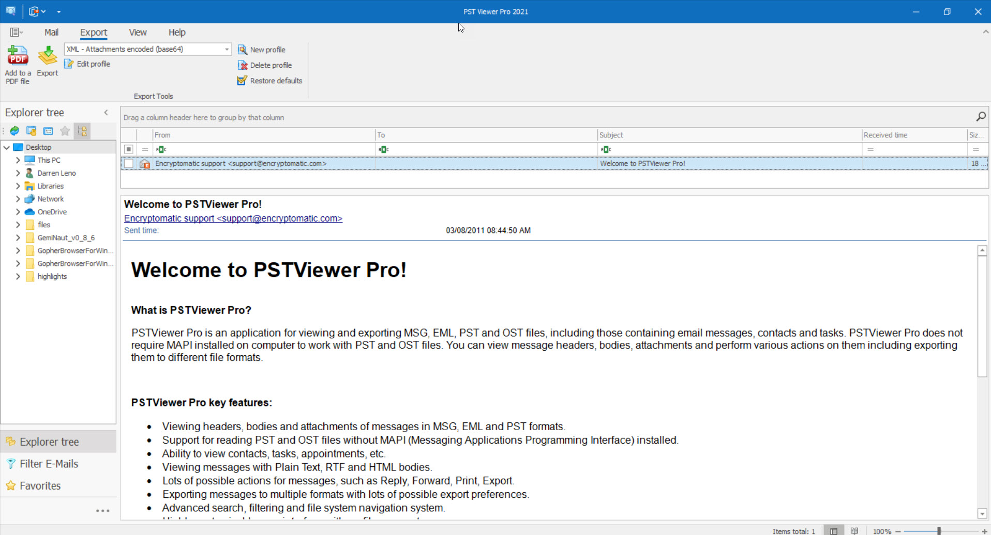Open the Explorer tree navigation pane
991x535 pixels.
tap(58, 442)
